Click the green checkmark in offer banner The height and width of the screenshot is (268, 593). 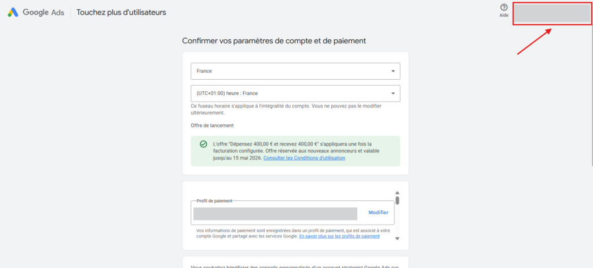pos(203,144)
